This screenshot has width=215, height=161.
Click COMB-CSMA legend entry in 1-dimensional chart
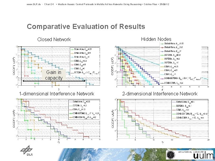pyautogui.click(x=82, y=117)
